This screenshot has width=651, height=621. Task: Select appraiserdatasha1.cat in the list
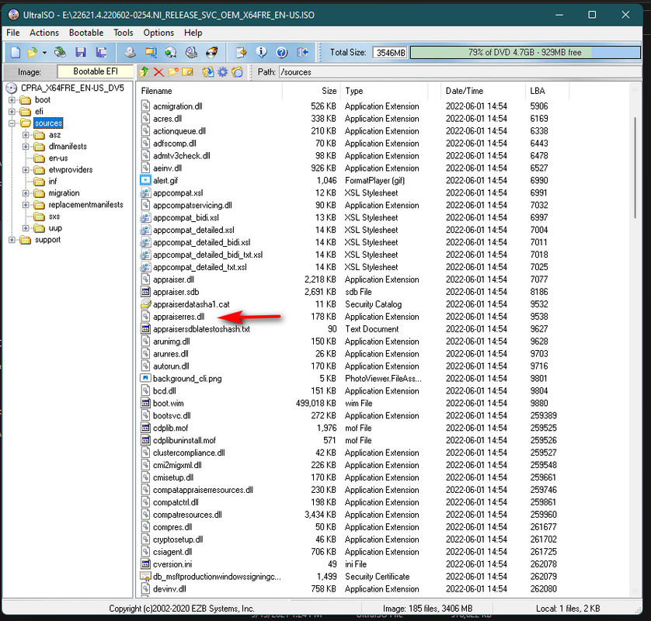click(x=191, y=304)
